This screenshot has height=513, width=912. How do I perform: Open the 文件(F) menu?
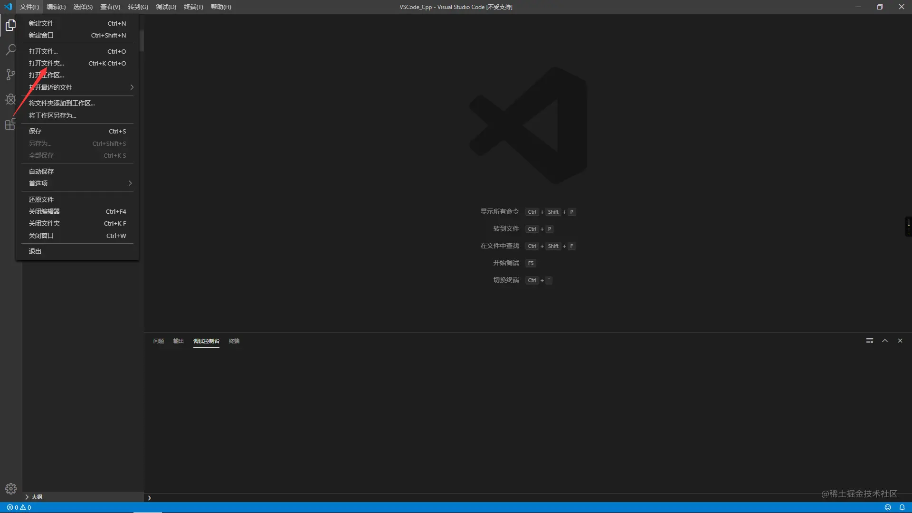click(x=29, y=7)
